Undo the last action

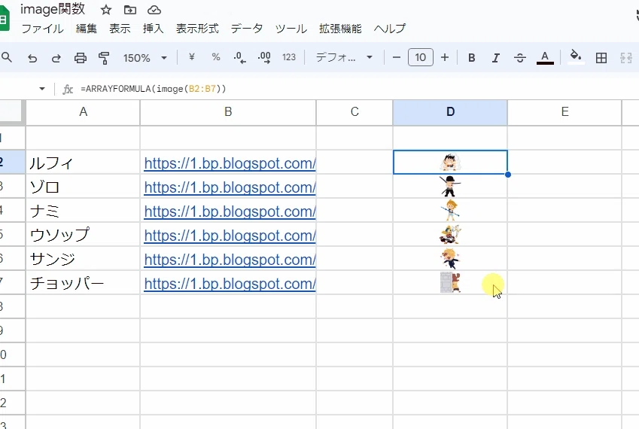click(x=32, y=58)
